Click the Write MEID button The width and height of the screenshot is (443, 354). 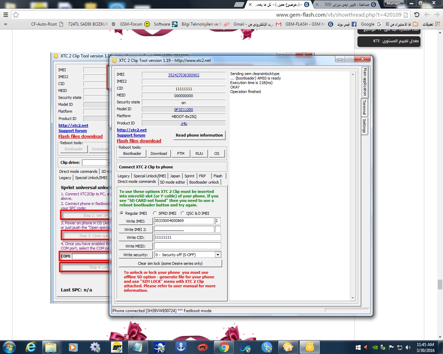[135, 246]
